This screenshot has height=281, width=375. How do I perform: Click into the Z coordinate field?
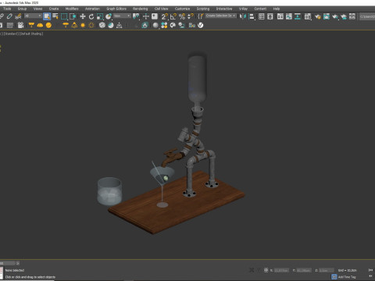pos(327,270)
